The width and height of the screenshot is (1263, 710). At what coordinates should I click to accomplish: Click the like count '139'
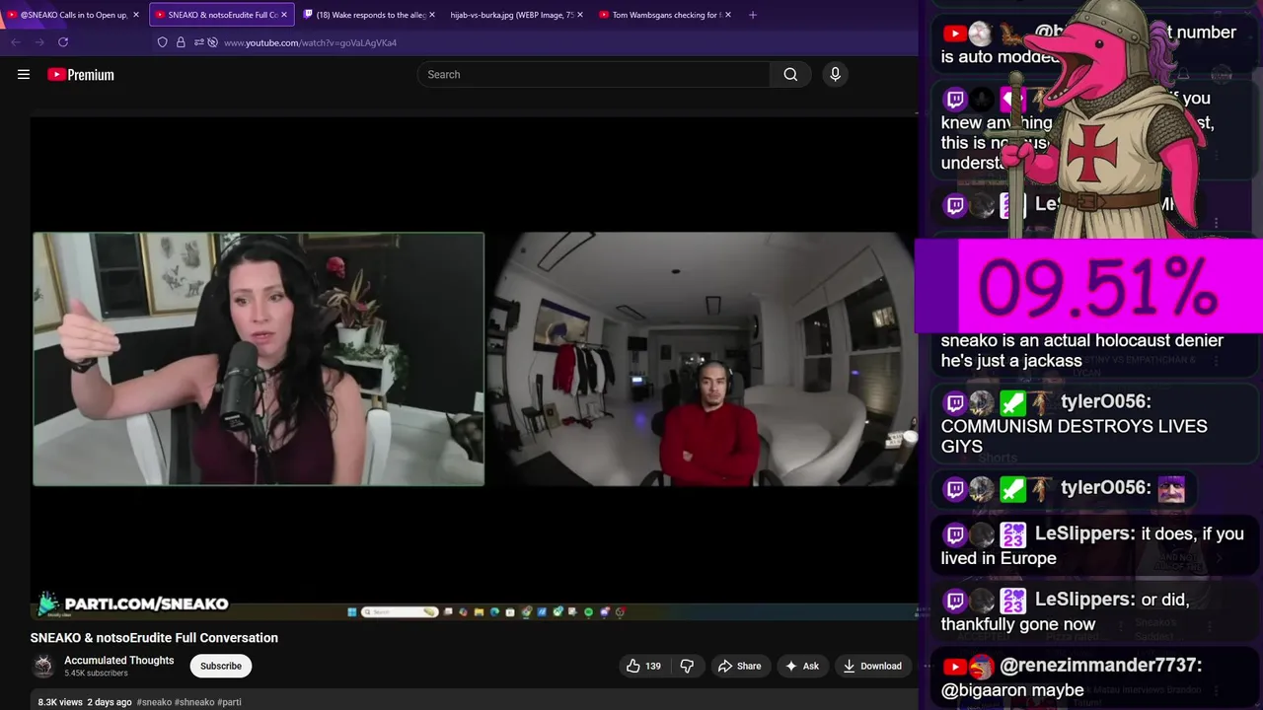pos(653,666)
